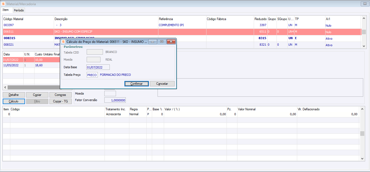The width and height of the screenshot is (370, 172).
Task: Select material row 008321
Action: [x=182, y=45]
